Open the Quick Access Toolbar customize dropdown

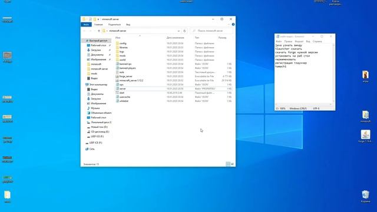click(x=98, y=19)
